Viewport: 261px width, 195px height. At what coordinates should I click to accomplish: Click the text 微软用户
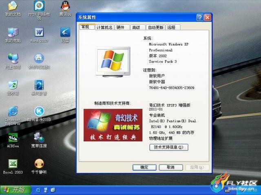(x=157, y=76)
